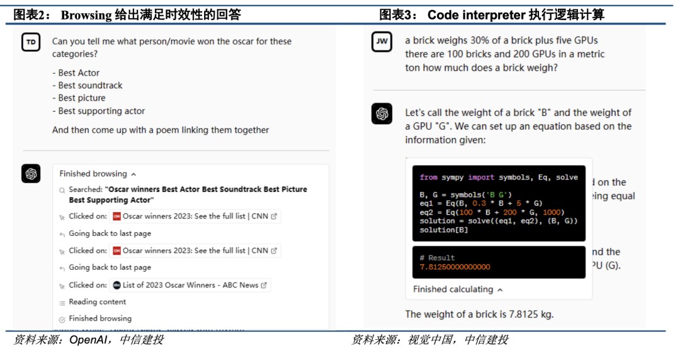Screen dimensions: 680x353
Task: Open the CNN Oscar winners link directly below the search query
Action: click(x=195, y=216)
